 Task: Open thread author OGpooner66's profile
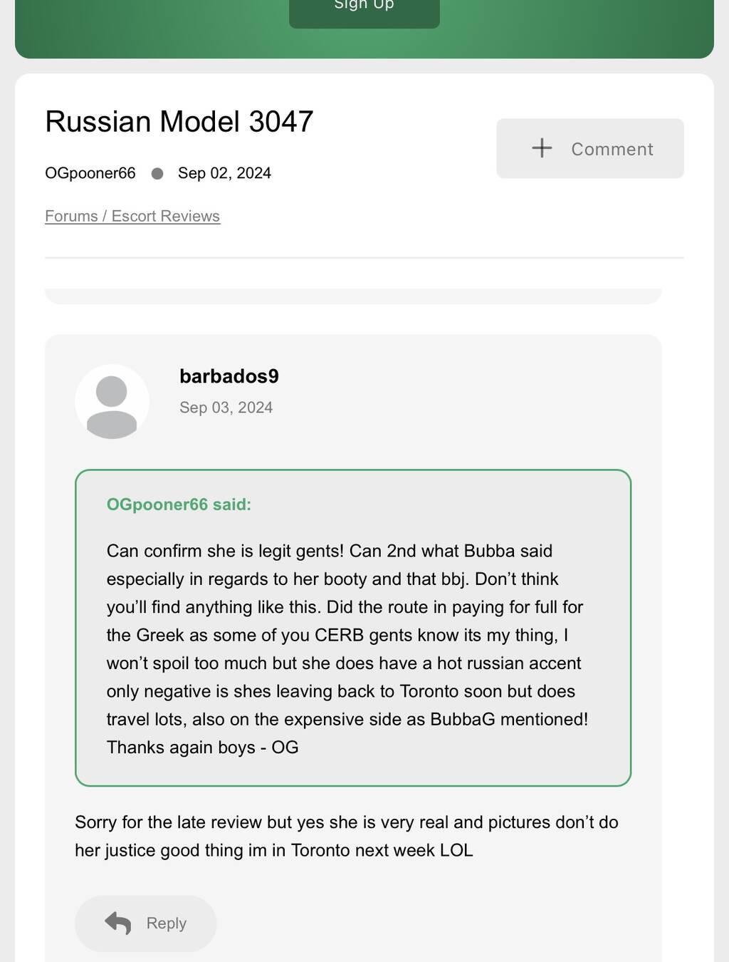(90, 173)
